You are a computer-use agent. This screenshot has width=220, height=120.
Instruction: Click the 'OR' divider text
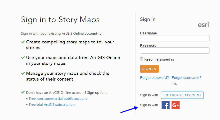pyautogui.click(x=175, y=84)
